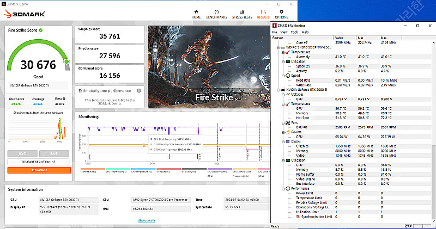The width and height of the screenshot is (436, 229).
Task: Click the Powers flame icon in HWMonitor
Action: pos(288,132)
